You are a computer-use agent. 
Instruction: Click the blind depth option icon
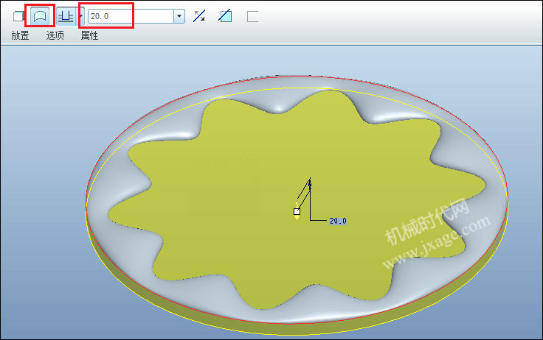click(x=66, y=16)
